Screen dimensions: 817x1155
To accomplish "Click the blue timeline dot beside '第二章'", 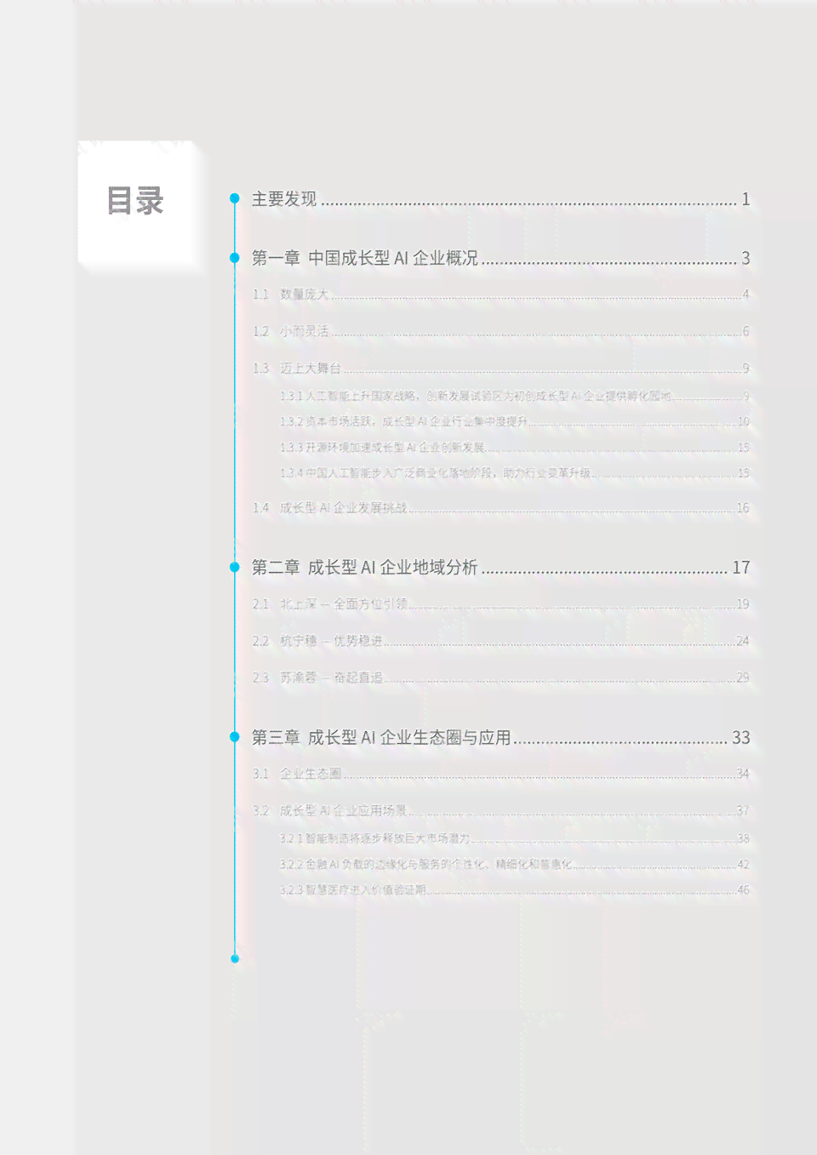I will click(235, 567).
